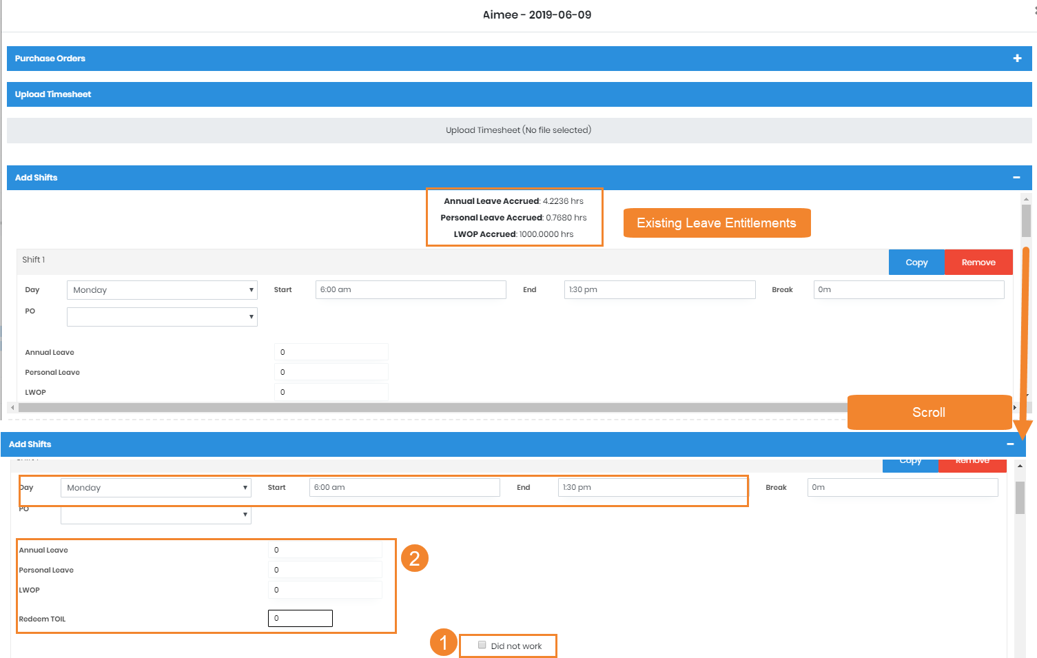Click the Redeem TOIL input field
This screenshot has height=658, width=1037.
[300, 618]
